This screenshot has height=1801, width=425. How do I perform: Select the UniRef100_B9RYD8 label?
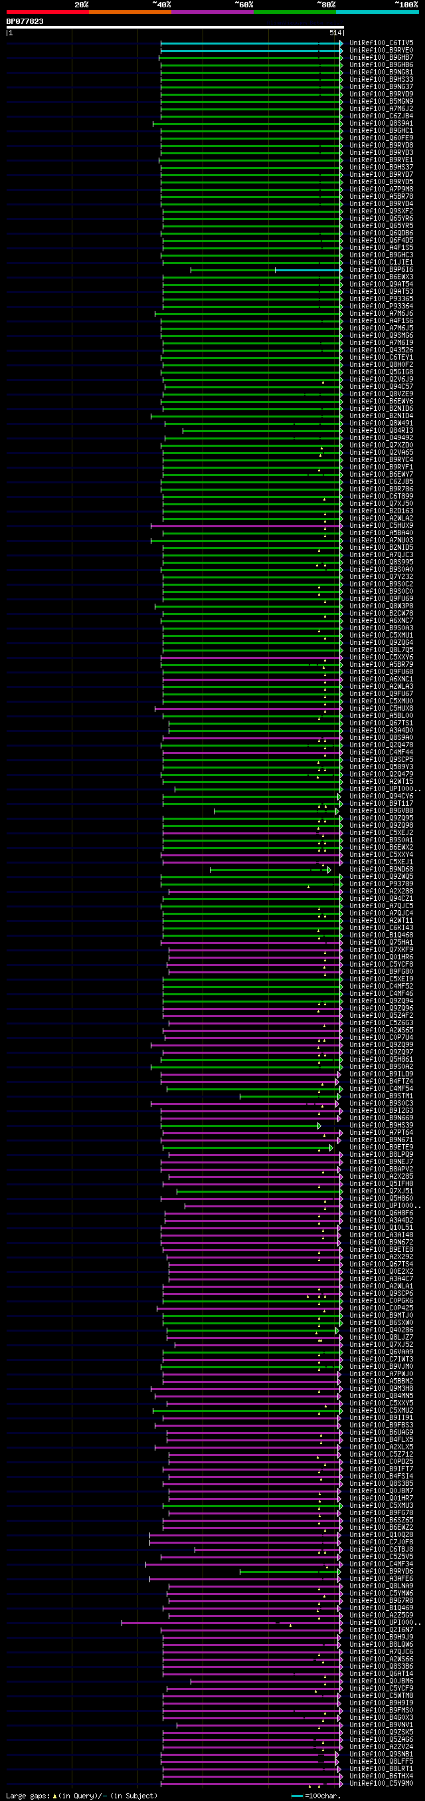coord(381,146)
